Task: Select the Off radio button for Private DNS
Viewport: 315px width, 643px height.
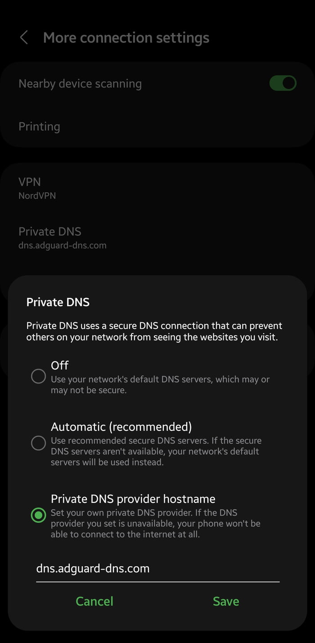Action: click(x=39, y=376)
